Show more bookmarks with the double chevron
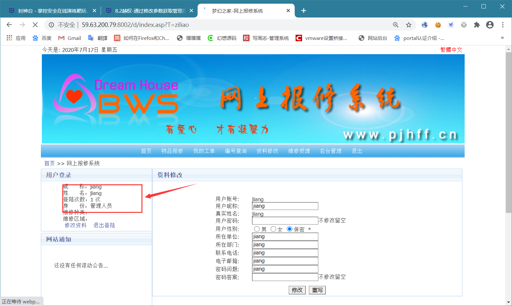This screenshot has width=512, height=306. pos(502,38)
